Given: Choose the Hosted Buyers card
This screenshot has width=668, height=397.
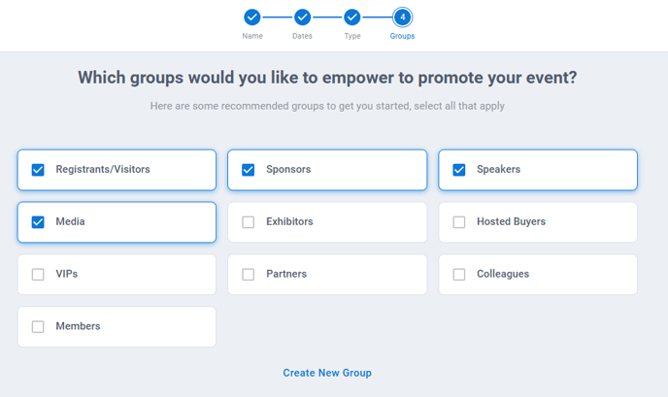Looking at the screenshot, I should point(538,222).
